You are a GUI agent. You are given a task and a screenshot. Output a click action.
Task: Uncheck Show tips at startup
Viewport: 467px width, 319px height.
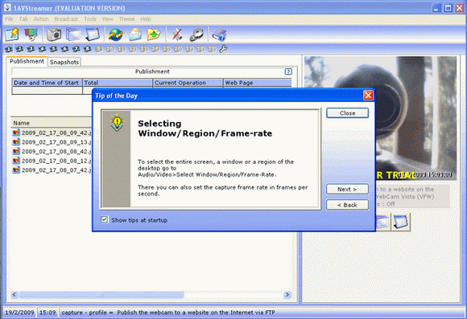104,219
